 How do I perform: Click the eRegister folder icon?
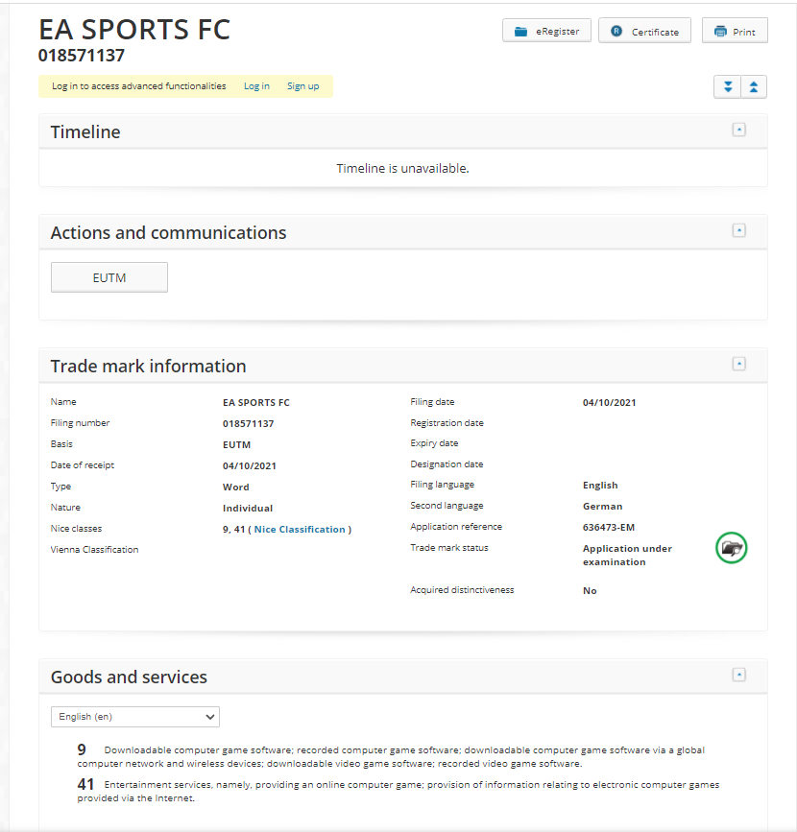[520, 32]
